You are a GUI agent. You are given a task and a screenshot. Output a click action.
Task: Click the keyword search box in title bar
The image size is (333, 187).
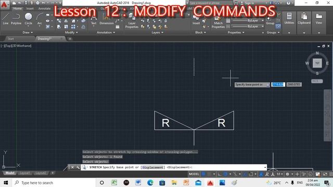click(210, 3)
